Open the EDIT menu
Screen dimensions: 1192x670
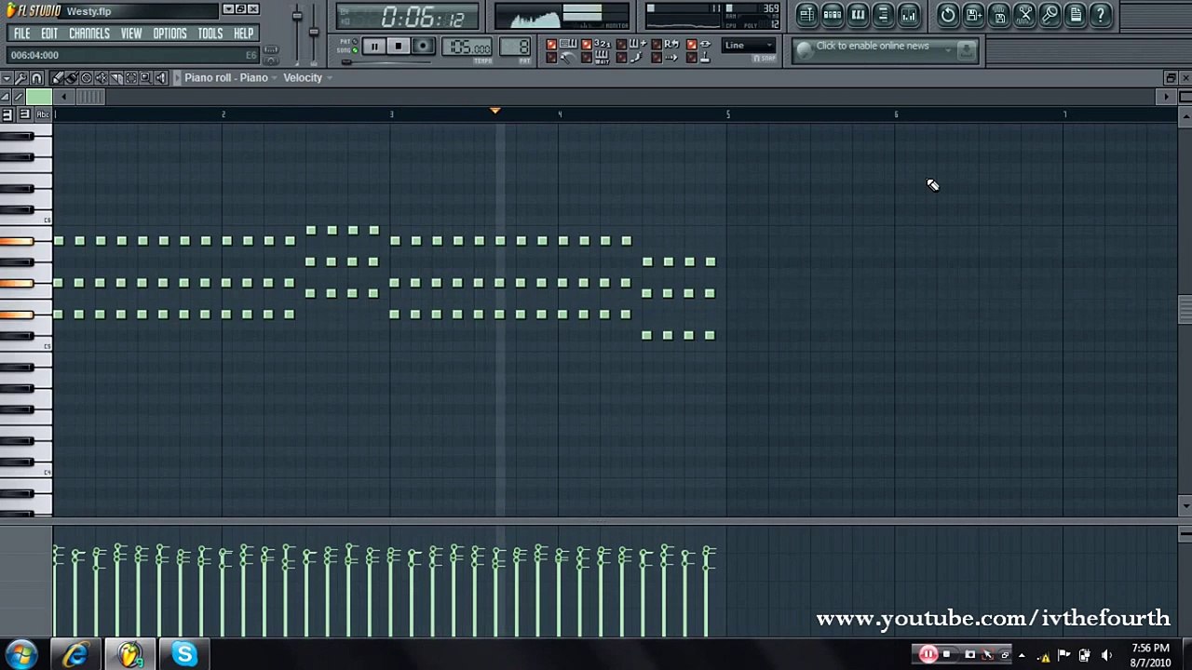[x=49, y=33]
